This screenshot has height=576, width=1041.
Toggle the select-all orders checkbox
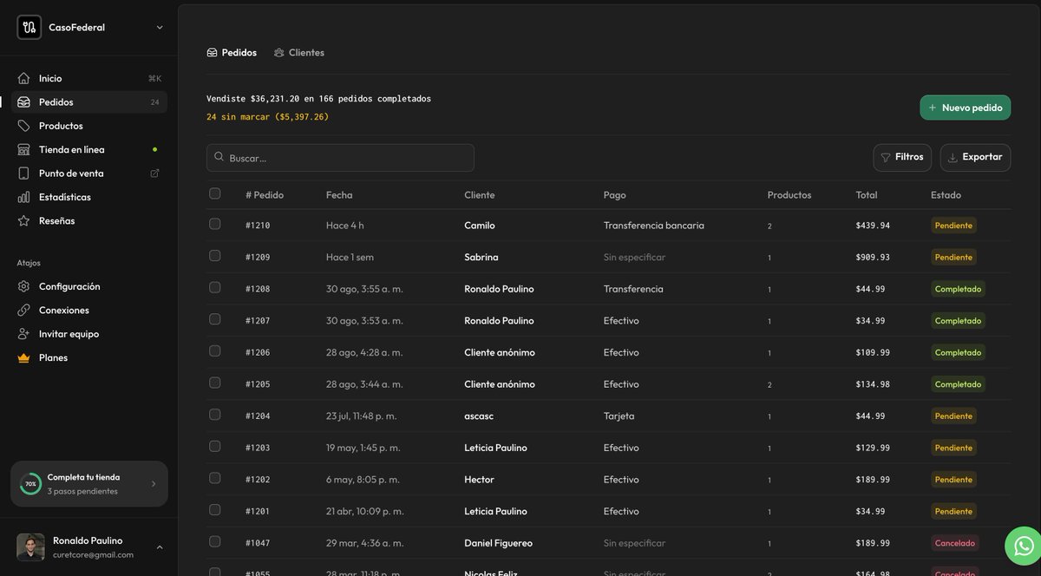215,193
